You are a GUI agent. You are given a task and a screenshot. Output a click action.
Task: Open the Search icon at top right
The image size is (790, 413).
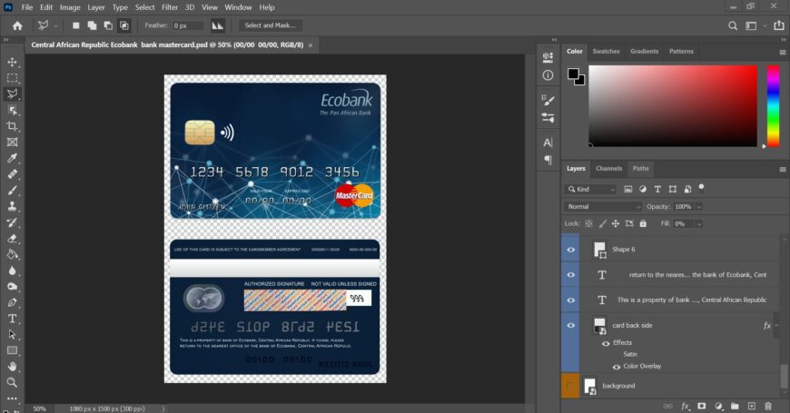point(733,25)
